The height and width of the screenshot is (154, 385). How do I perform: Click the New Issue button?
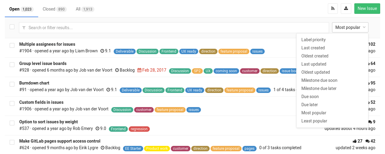pos(367,8)
